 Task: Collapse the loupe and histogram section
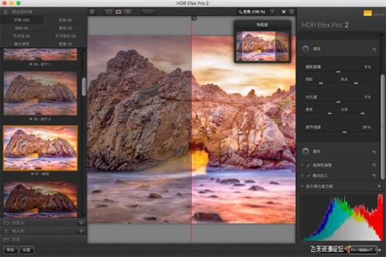(303, 186)
